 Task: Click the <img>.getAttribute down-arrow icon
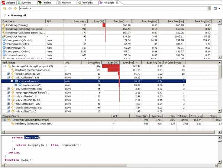13,92
